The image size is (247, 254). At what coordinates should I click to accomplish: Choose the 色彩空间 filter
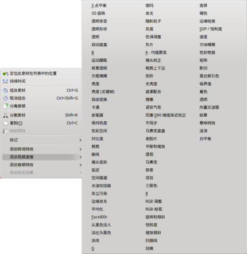(x=99, y=131)
